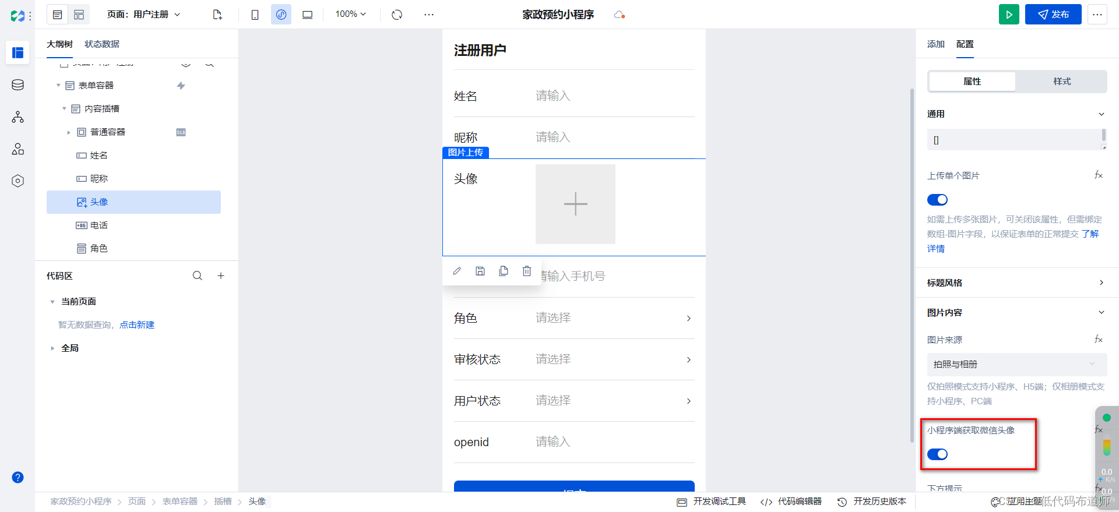This screenshot has height=512, width=1119.
Task: Open the pages sidebar icon
Action: 17,52
